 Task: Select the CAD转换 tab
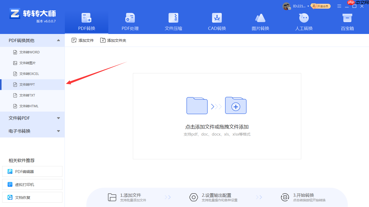point(217,22)
